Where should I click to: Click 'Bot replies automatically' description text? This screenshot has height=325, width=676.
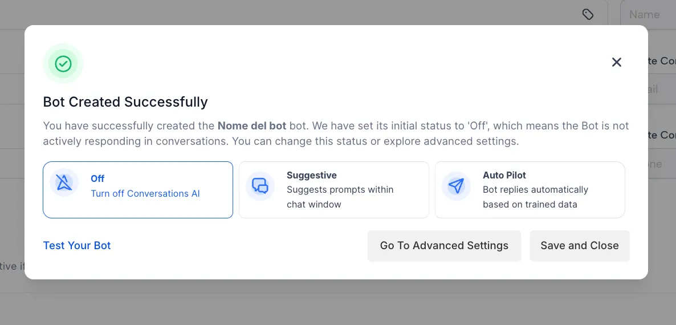535,190
